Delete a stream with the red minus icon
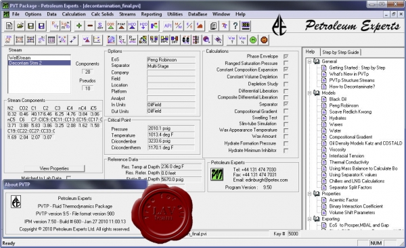 coord(90,26)
